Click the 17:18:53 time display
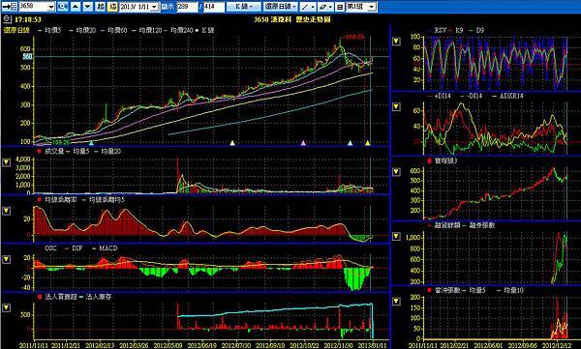Screen dimensions: 581x349 pyautogui.click(x=28, y=19)
